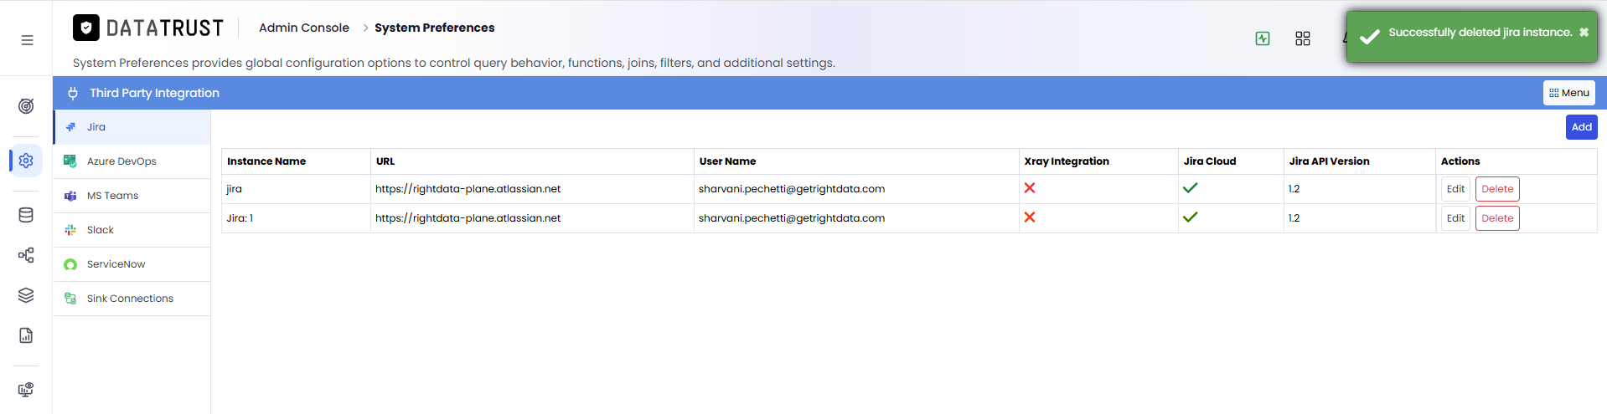Screen dimensions: 1607x414
Task: Open the report document icon in sidebar
Action: [26, 335]
